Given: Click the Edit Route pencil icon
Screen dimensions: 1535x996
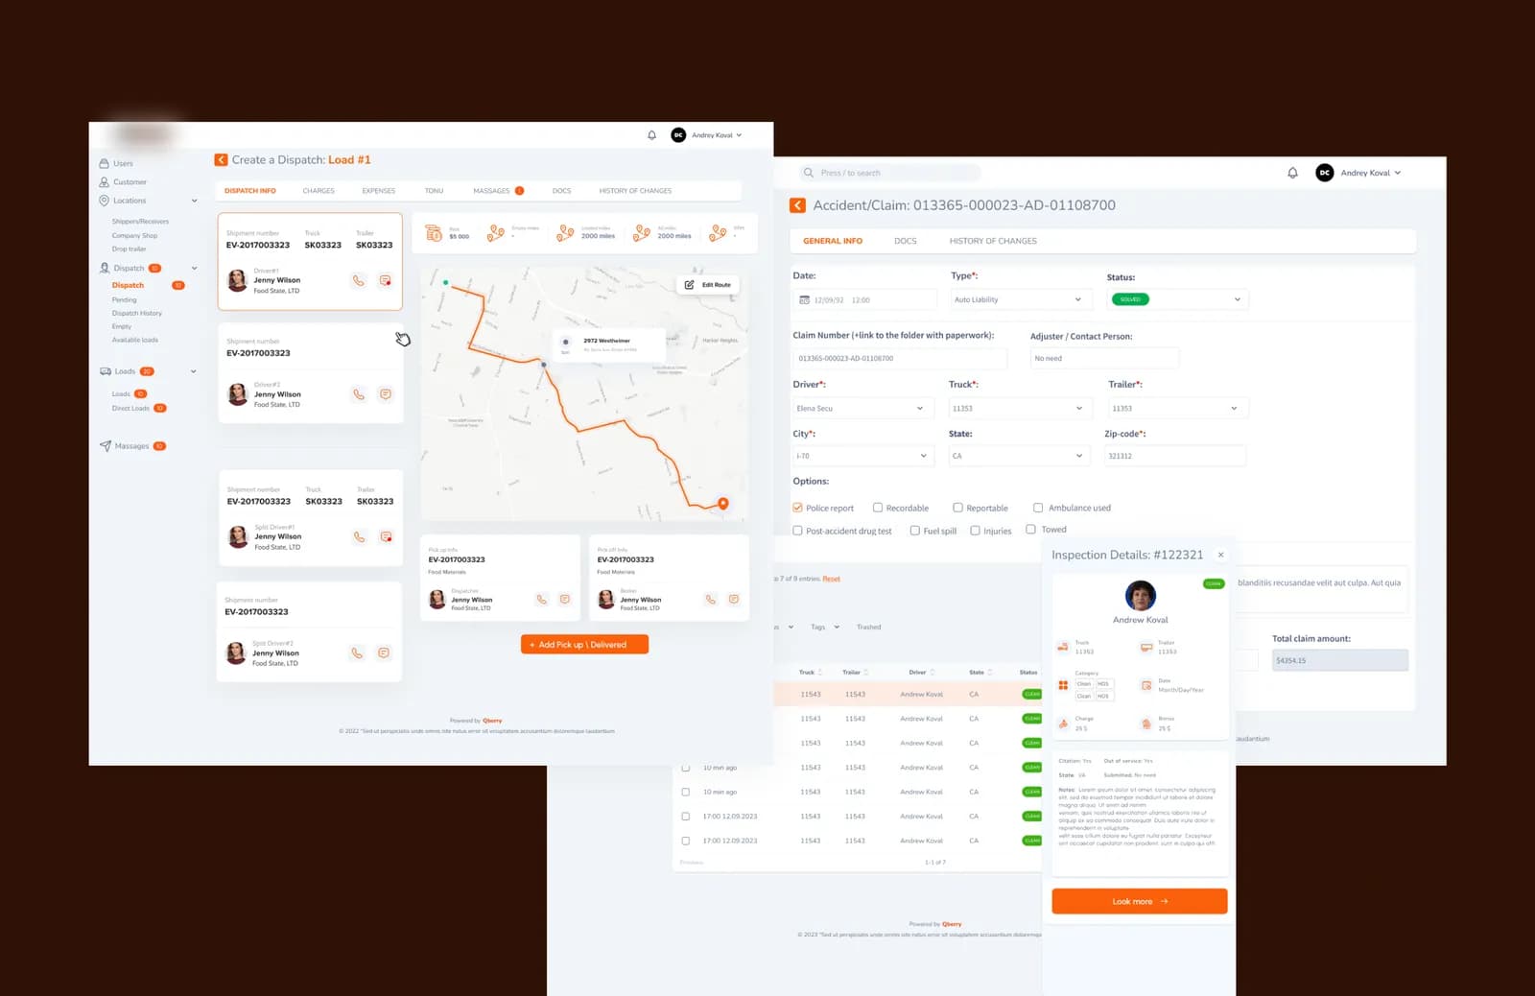Looking at the screenshot, I should click(x=689, y=285).
